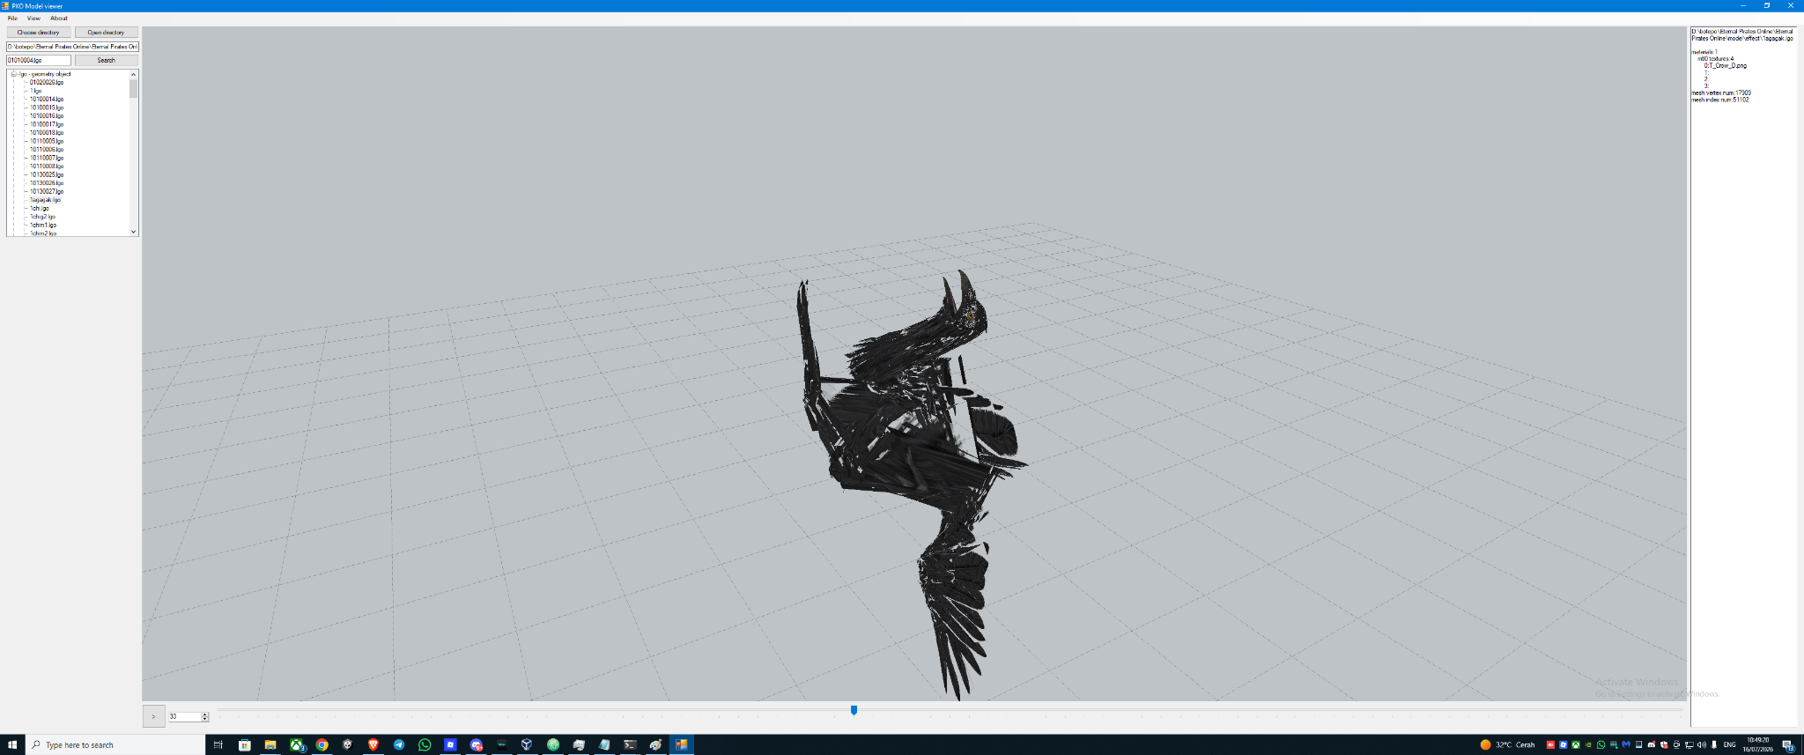Select 10110007.lgo in the tree

pyautogui.click(x=47, y=158)
